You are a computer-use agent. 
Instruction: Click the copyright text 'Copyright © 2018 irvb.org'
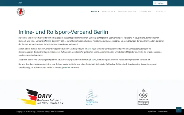[x=26, y=112]
